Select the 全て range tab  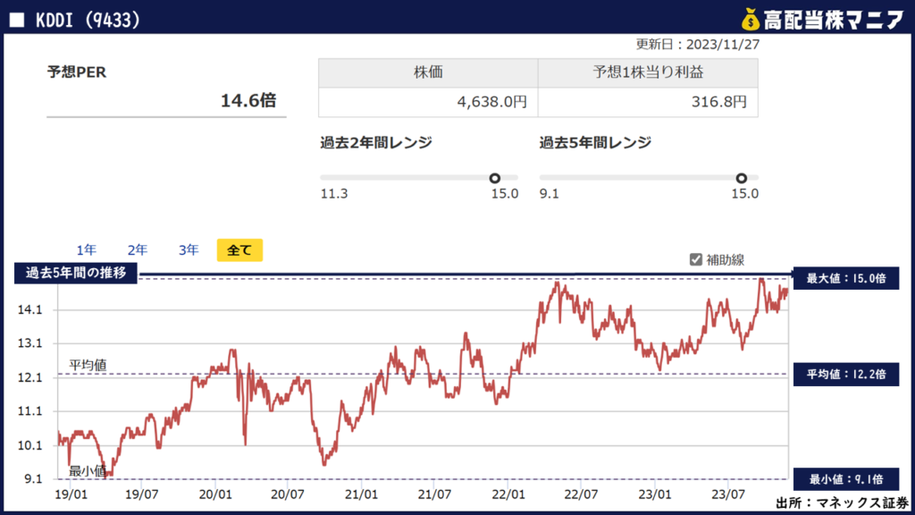pos(239,250)
